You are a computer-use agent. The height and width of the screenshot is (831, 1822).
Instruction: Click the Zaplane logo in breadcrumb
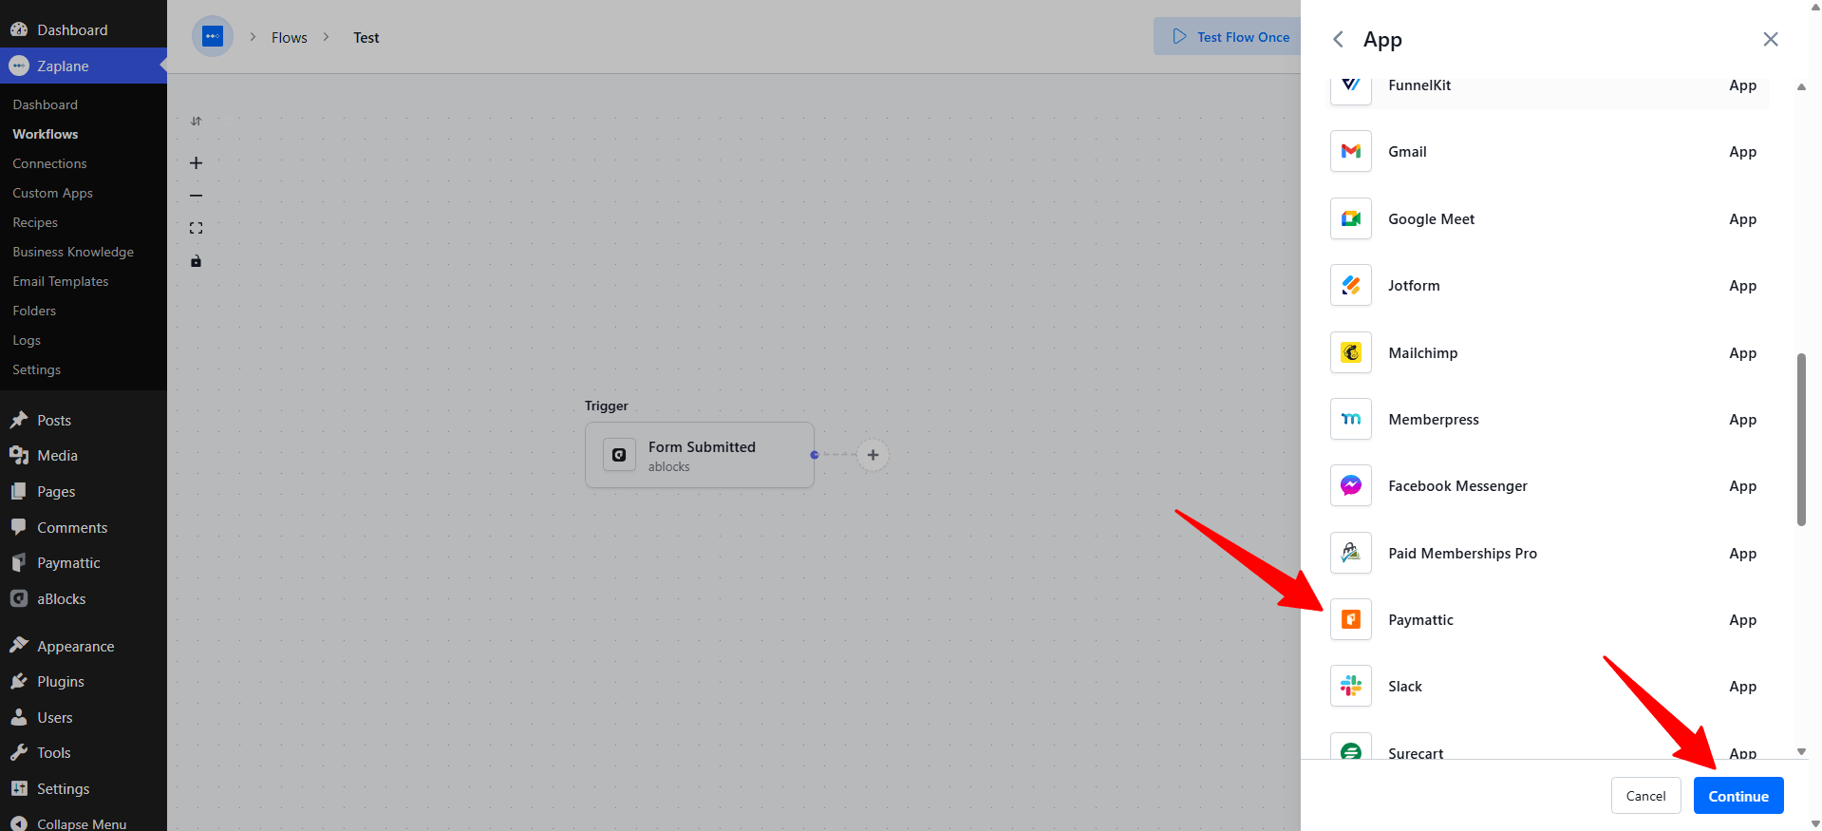pyautogui.click(x=213, y=37)
